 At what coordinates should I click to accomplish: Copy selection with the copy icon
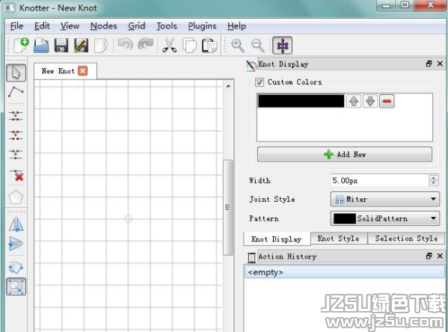[x=189, y=45]
